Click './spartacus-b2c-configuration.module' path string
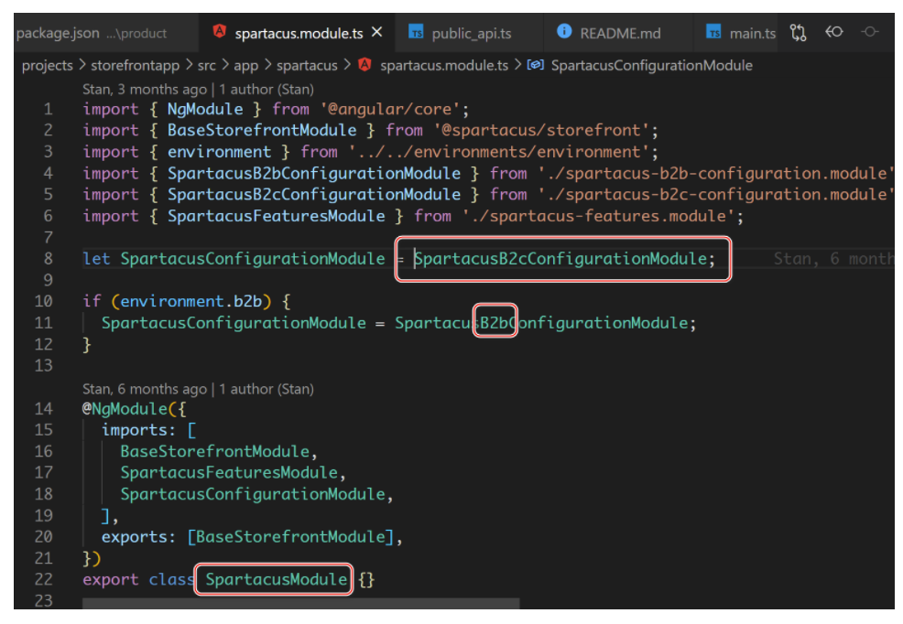The height and width of the screenshot is (624, 903). [x=715, y=195]
